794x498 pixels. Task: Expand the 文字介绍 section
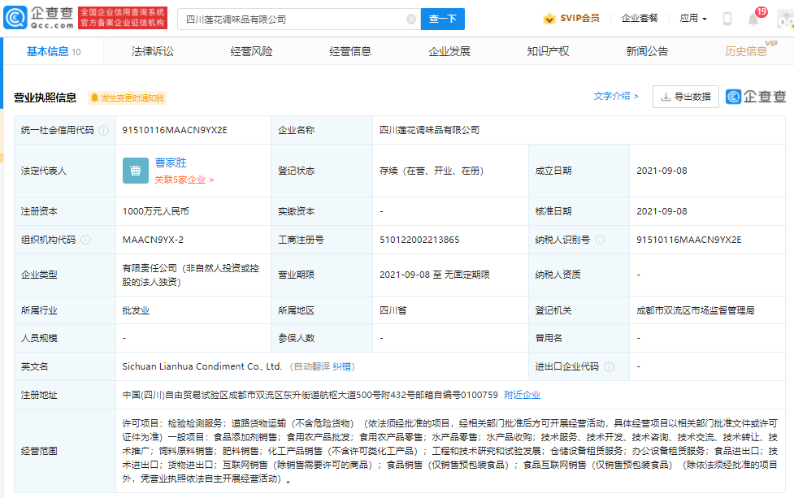point(616,96)
